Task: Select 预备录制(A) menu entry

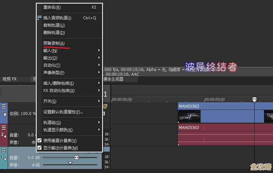Action: pos(69,43)
